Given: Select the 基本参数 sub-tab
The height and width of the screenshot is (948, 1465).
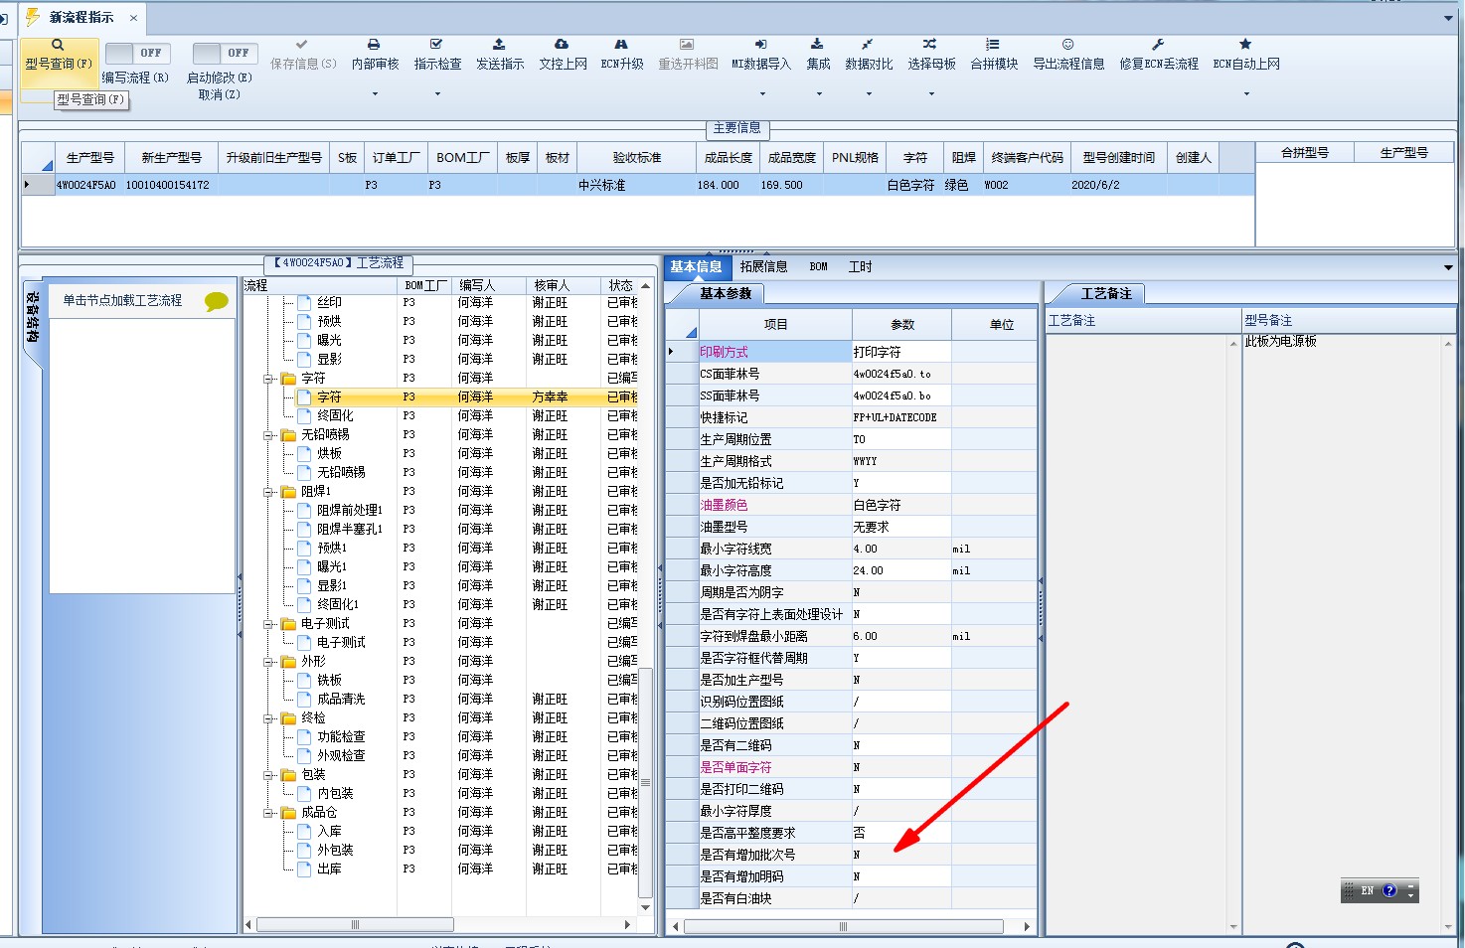Looking at the screenshot, I should (x=726, y=293).
